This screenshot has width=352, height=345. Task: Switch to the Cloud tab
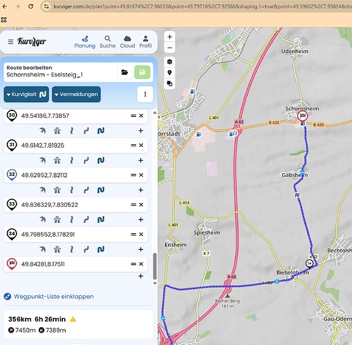pos(127,42)
